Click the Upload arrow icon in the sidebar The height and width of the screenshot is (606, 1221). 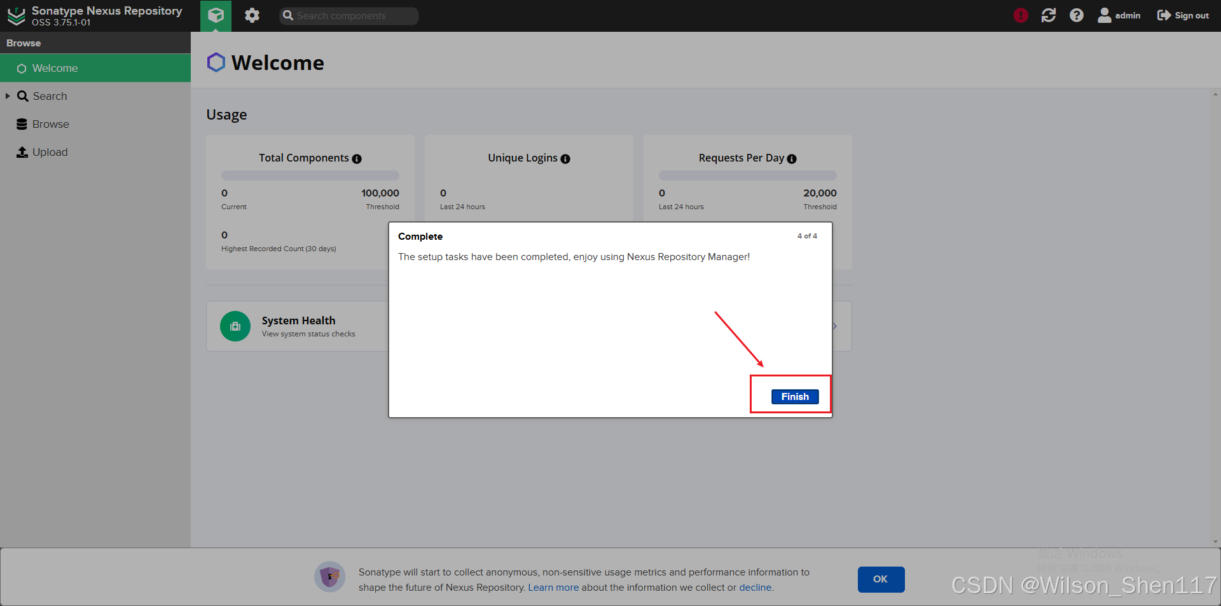coord(22,152)
